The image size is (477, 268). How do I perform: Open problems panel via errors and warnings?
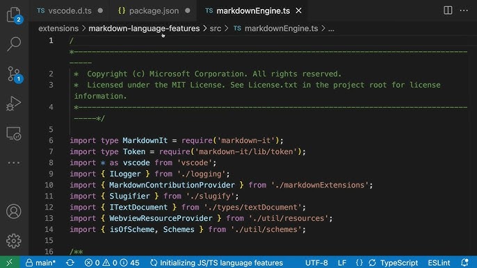point(112,262)
